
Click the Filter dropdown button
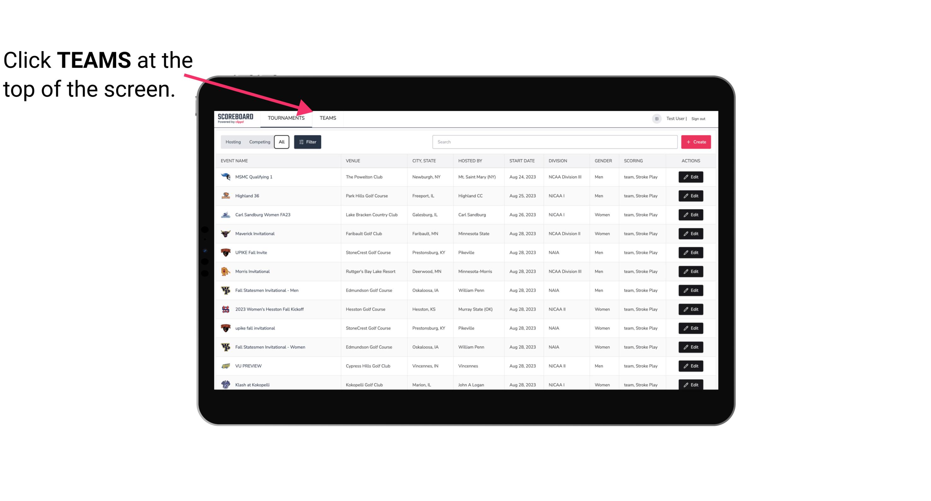307,142
